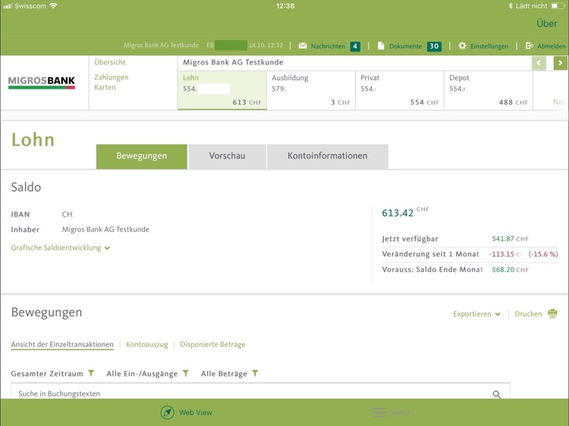Click the printer icon next to Drucken
This screenshot has width=569, height=426.
click(552, 314)
